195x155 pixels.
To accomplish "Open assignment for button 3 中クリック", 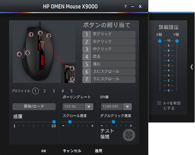I will (x=109, y=49).
